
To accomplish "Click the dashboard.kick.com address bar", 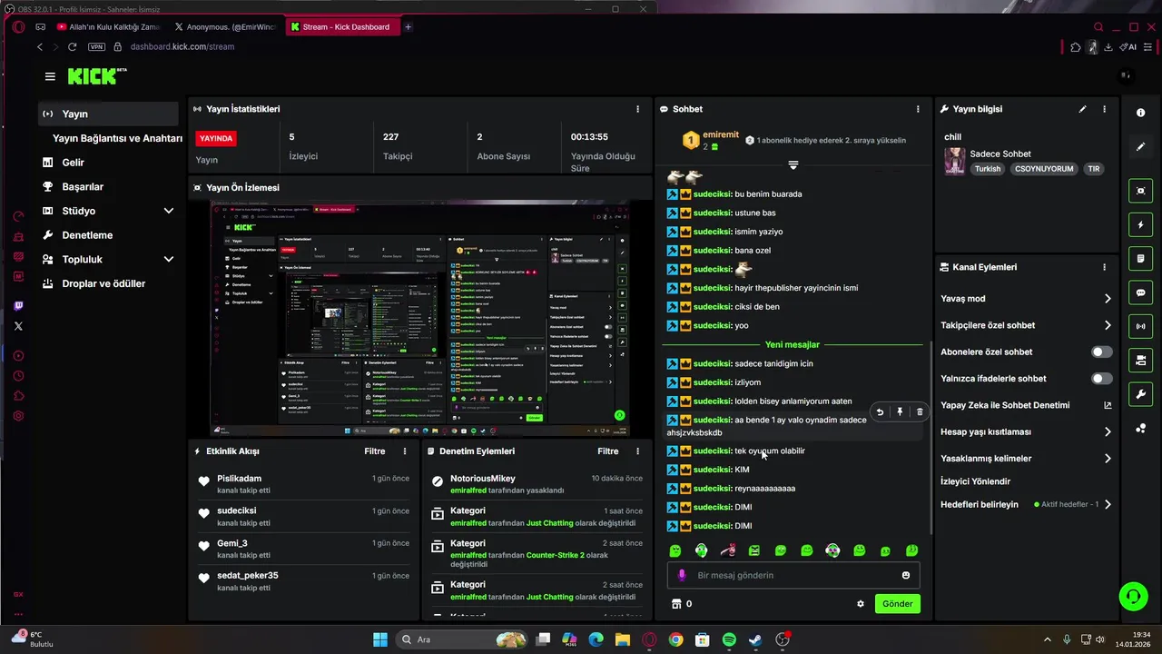I will click(x=182, y=46).
